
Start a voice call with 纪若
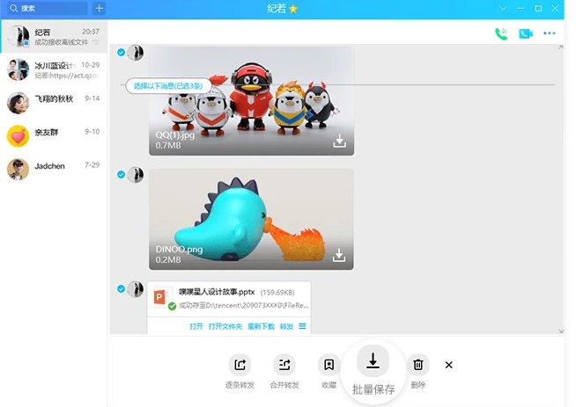[x=501, y=33]
